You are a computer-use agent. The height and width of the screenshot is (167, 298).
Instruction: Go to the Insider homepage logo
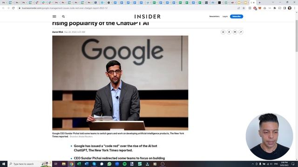[148, 17]
